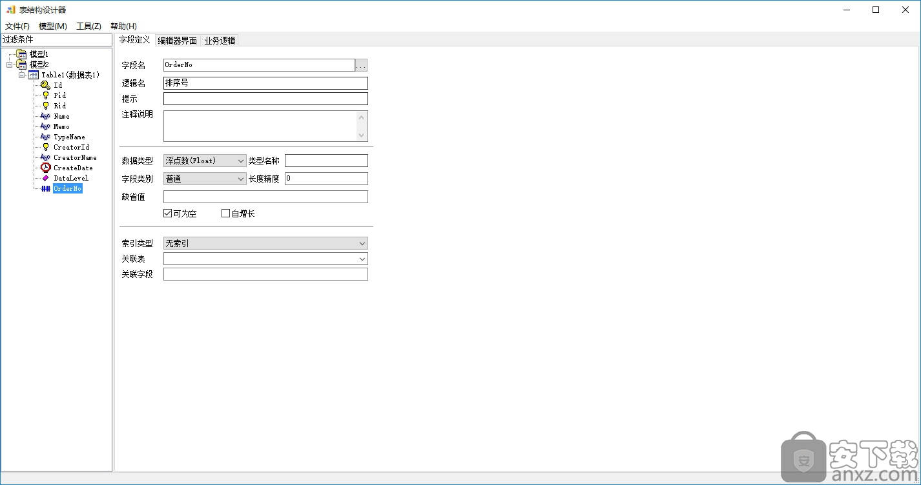Select the CreateDate field row
Screen dimensions: 921x485
(73, 168)
